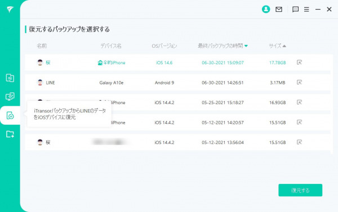338x212 pixels.
Task: Sort by 最終バックアップの時間 arrow
Action: pos(246,46)
